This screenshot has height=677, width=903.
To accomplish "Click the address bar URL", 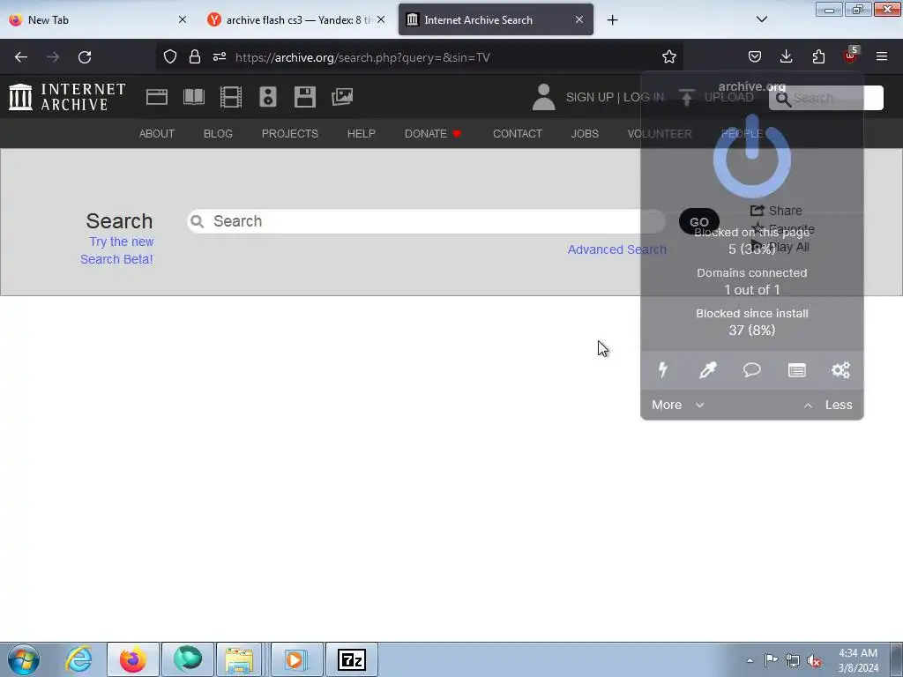I will click(x=362, y=57).
